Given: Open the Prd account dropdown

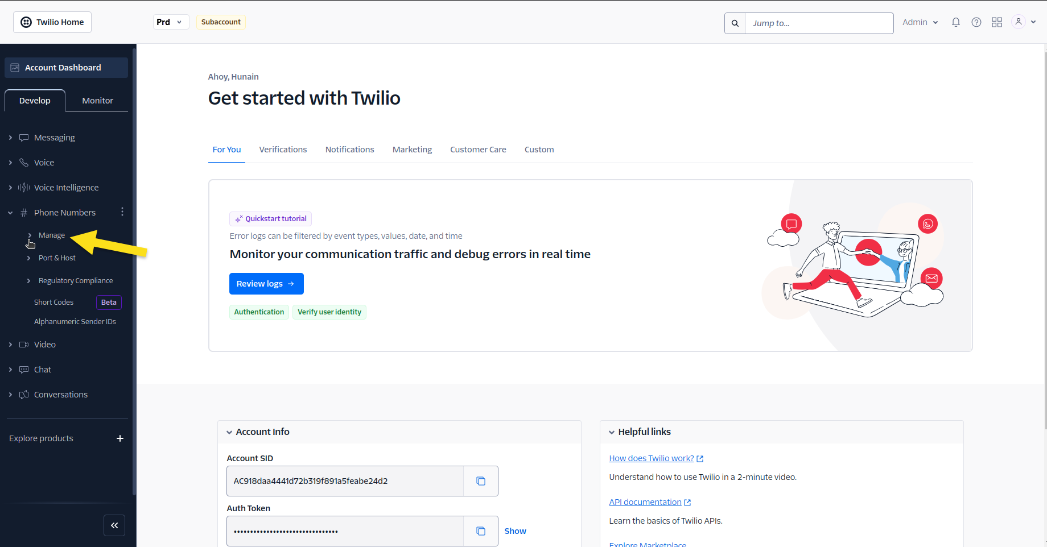Looking at the screenshot, I should 171,22.
